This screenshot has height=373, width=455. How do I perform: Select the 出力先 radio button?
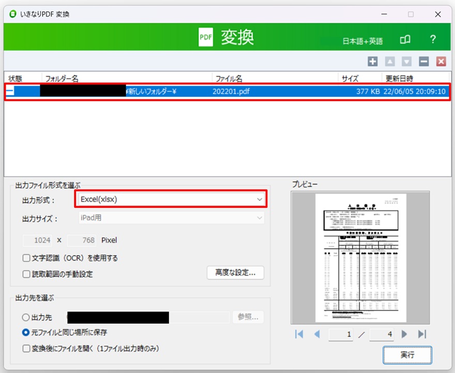(x=26, y=318)
